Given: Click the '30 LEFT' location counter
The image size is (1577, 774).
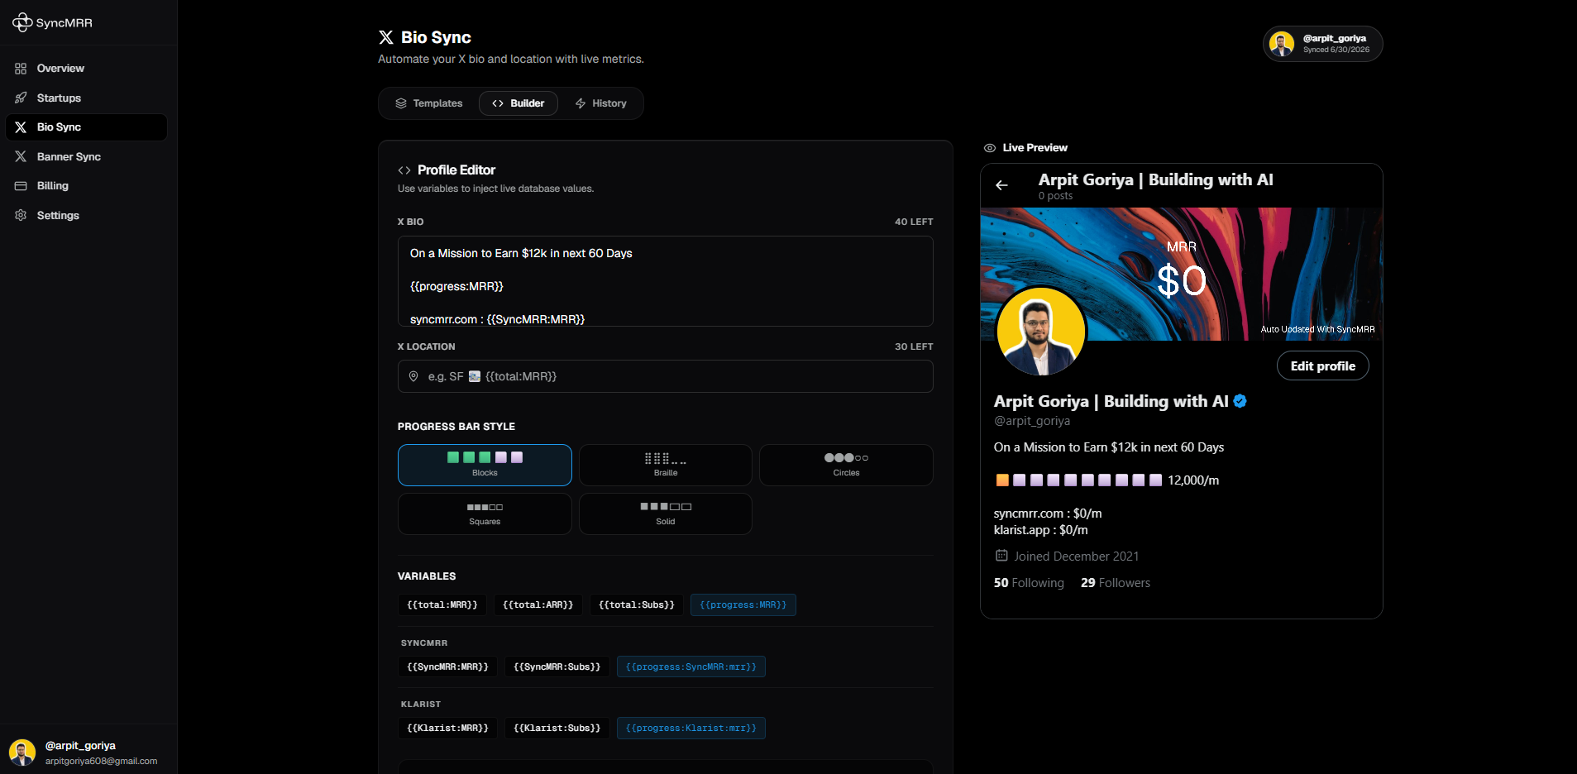Looking at the screenshot, I should 914,346.
